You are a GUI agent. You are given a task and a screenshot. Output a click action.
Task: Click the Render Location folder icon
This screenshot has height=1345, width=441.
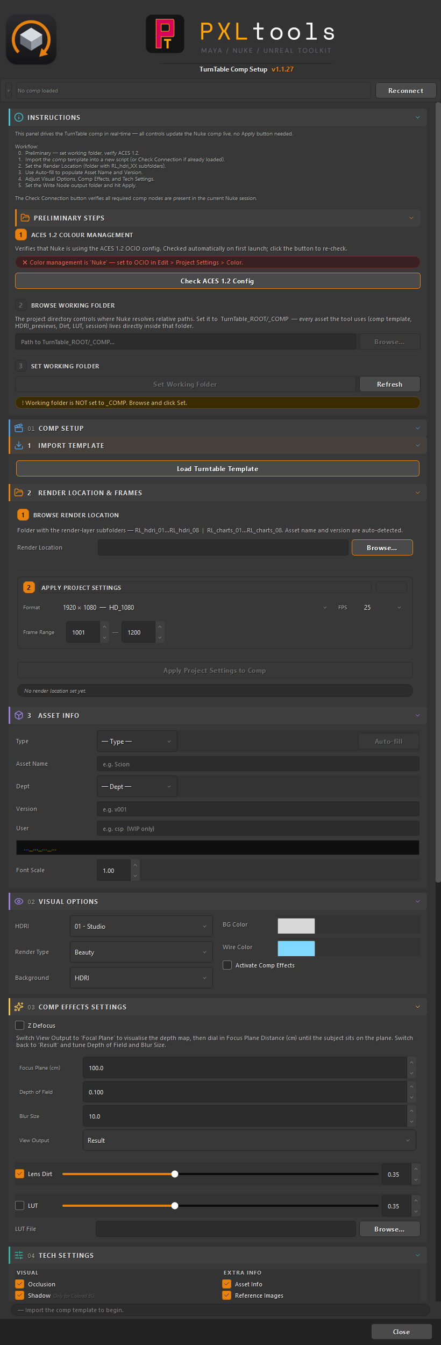tap(19, 493)
